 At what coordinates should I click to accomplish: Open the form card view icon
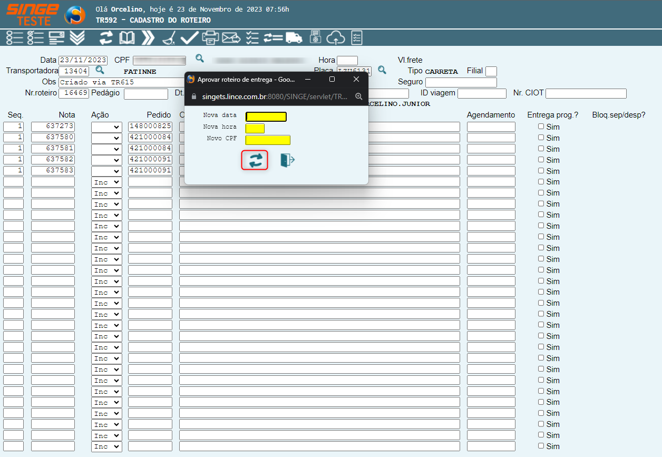pos(56,38)
